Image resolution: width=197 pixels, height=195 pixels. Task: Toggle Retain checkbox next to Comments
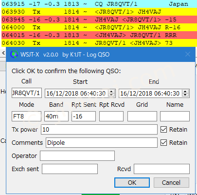163,143
